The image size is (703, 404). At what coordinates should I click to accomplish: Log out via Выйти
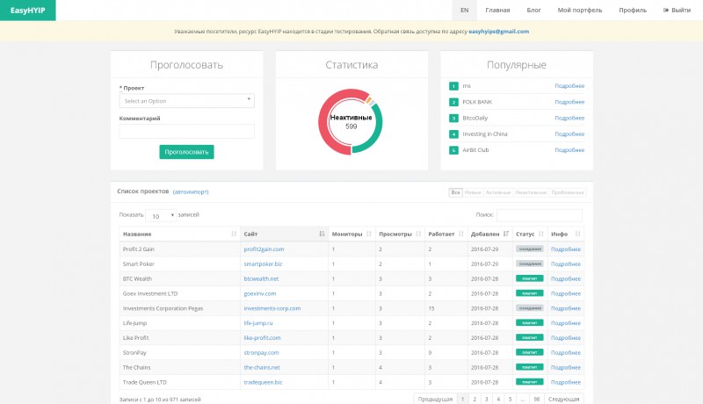[677, 11]
